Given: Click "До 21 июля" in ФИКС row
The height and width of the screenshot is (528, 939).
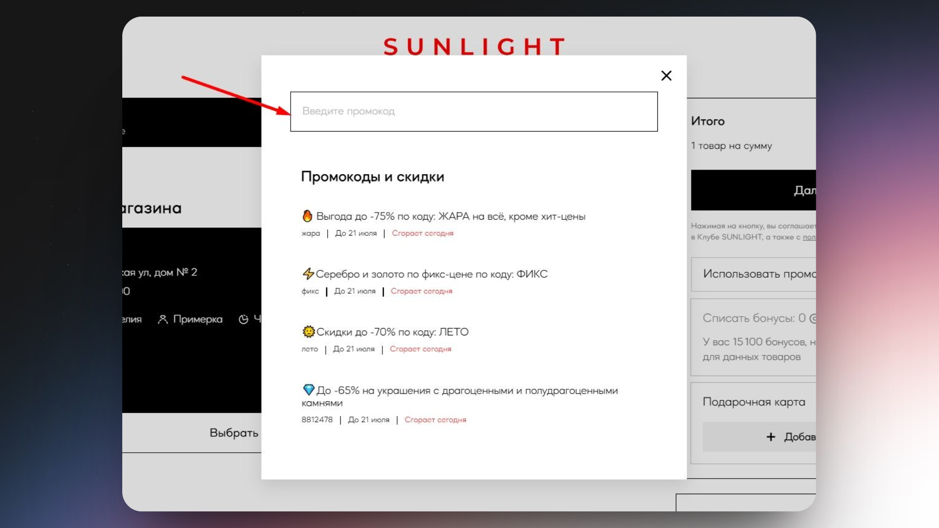Looking at the screenshot, I should (355, 291).
